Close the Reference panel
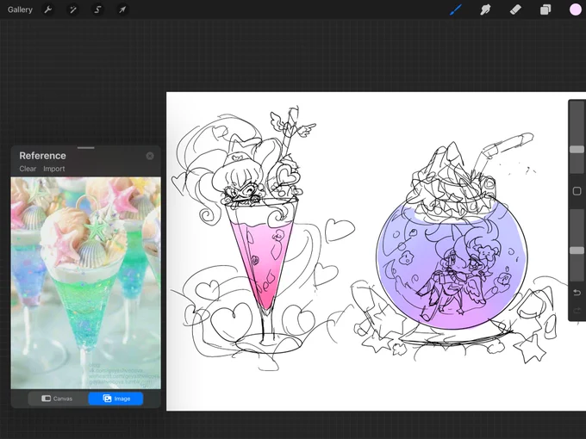This screenshot has height=439, width=586. [x=150, y=156]
